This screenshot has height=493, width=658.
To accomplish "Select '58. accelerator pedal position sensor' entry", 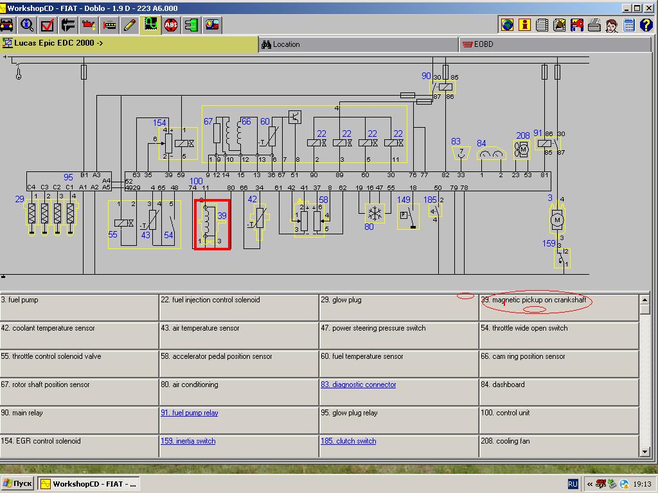I will 239,364.
